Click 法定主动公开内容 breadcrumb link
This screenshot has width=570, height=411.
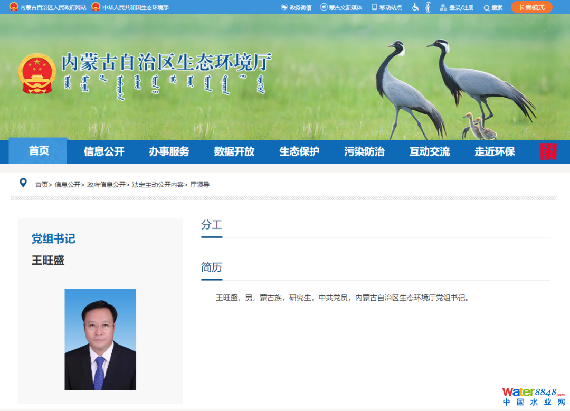click(x=158, y=185)
